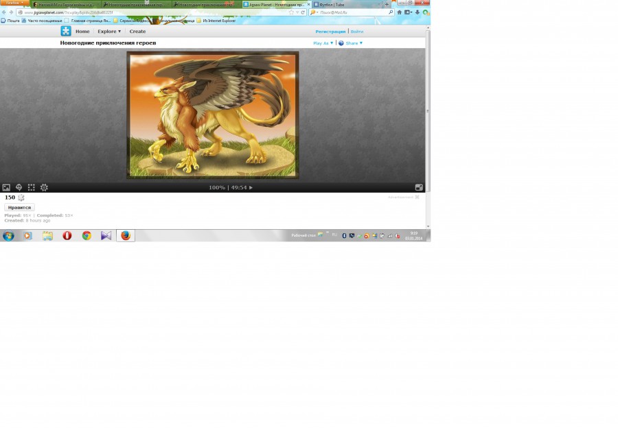Launch the media player from the taskbar
Screen dimensions: 618x428
pos(27,235)
